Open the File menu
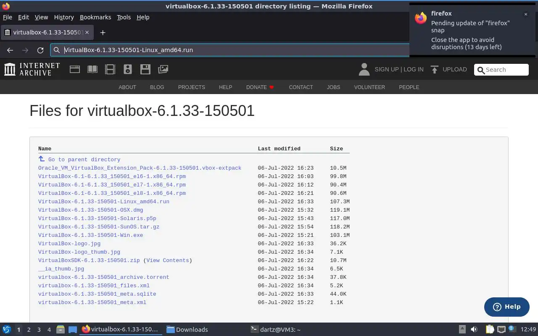 pyautogui.click(x=8, y=17)
